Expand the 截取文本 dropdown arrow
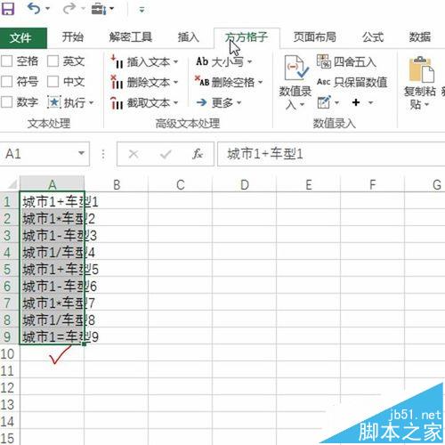 tap(175, 103)
